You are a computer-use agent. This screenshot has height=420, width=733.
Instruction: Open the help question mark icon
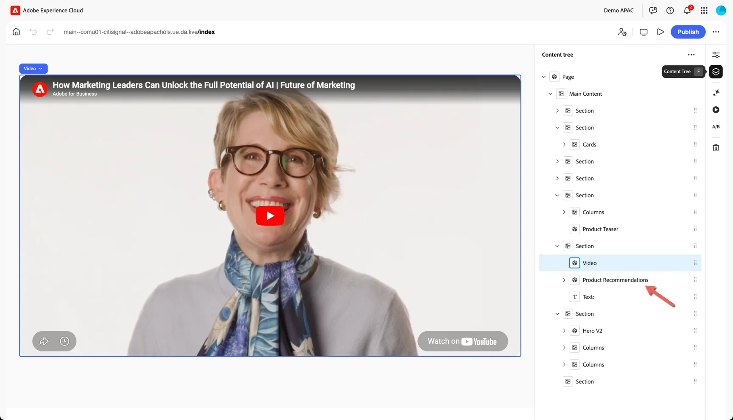point(670,10)
